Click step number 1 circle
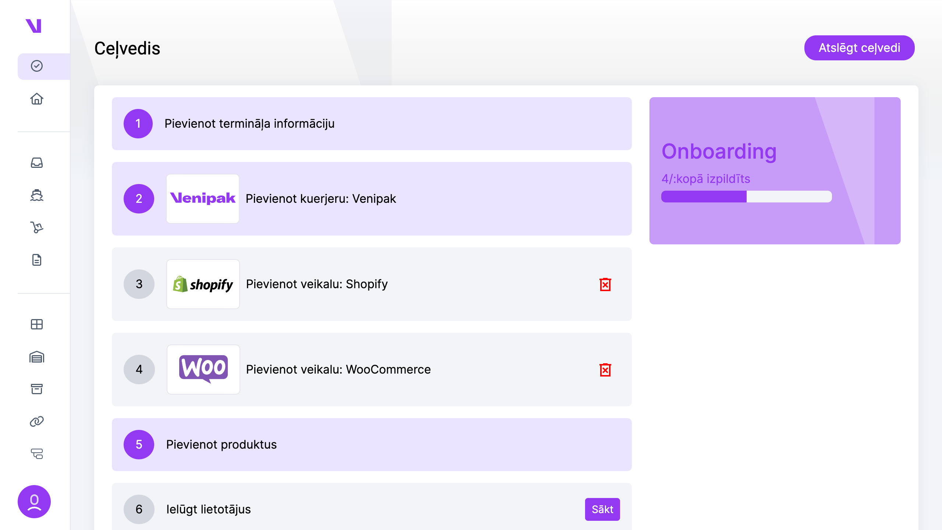This screenshot has height=530, width=942. 138,124
